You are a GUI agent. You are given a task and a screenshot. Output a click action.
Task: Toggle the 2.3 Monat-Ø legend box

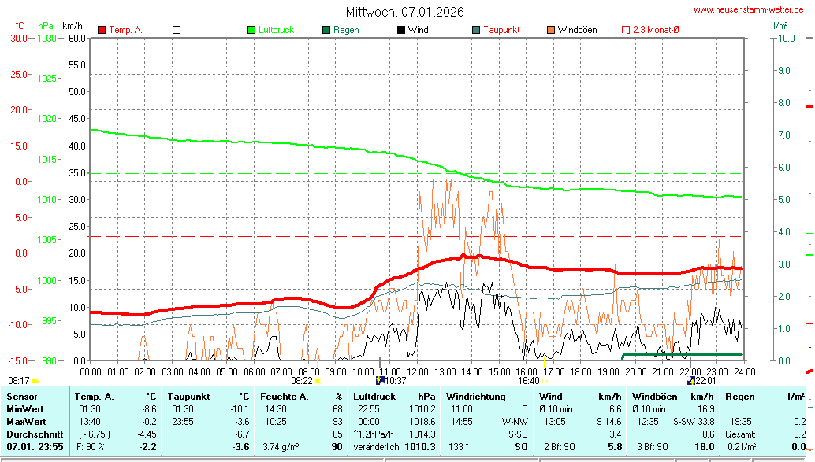pyautogui.click(x=626, y=30)
